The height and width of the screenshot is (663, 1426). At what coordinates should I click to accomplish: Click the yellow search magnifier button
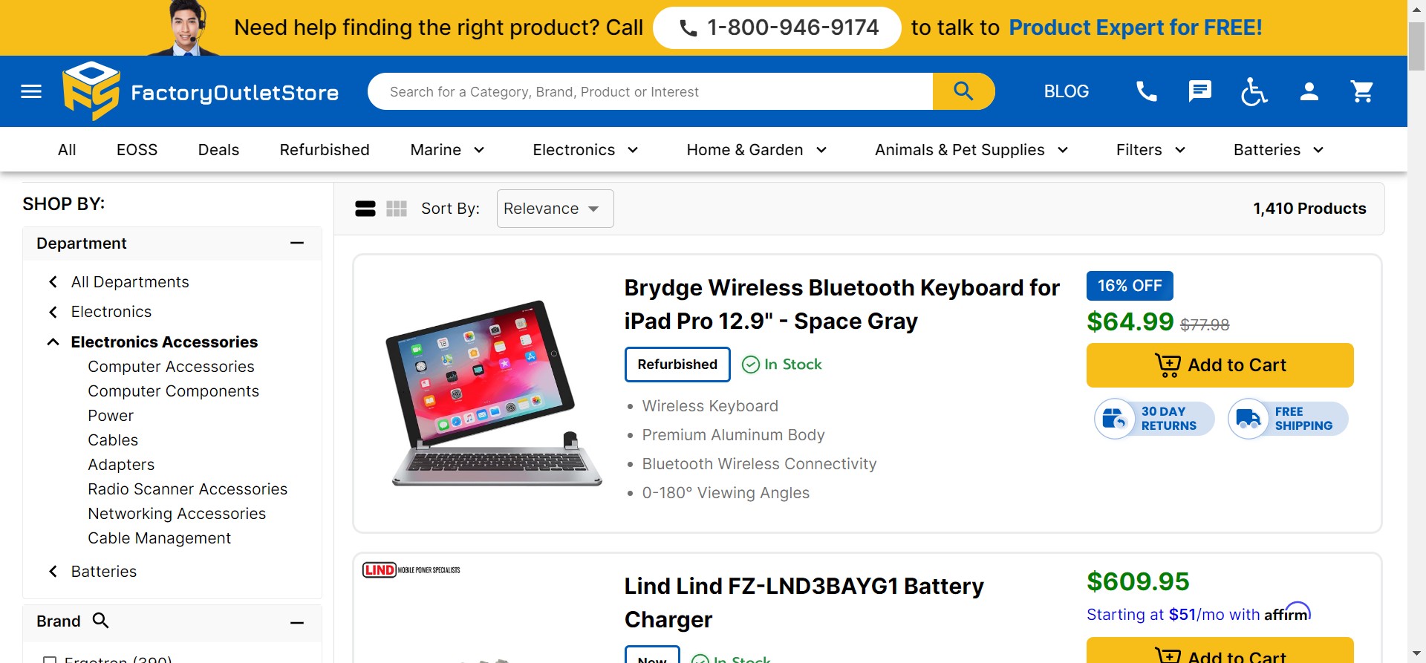[x=963, y=91]
